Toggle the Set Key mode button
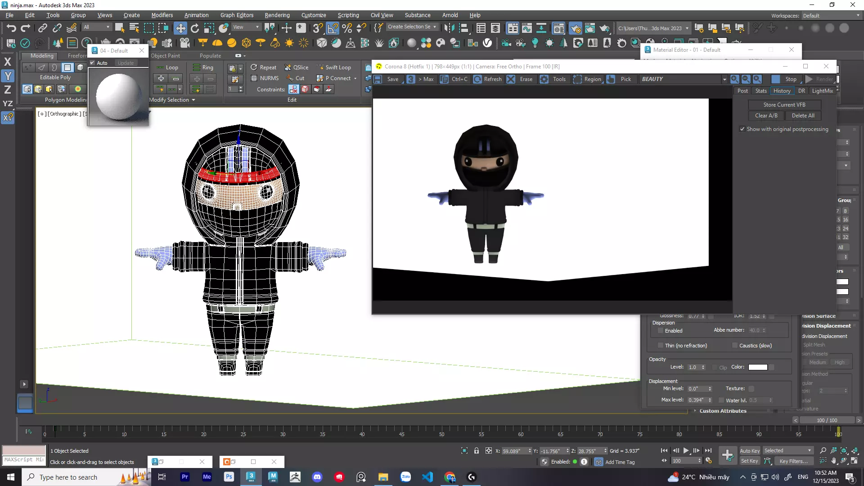Image resolution: width=864 pixels, height=486 pixels. (750, 461)
